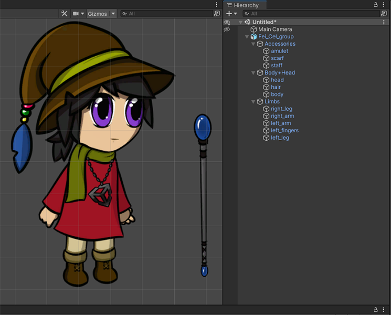Select the Hierarchy tab

click(246, 5)
